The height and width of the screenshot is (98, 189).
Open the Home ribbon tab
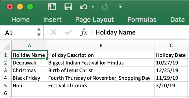click(x=21, y=20)
